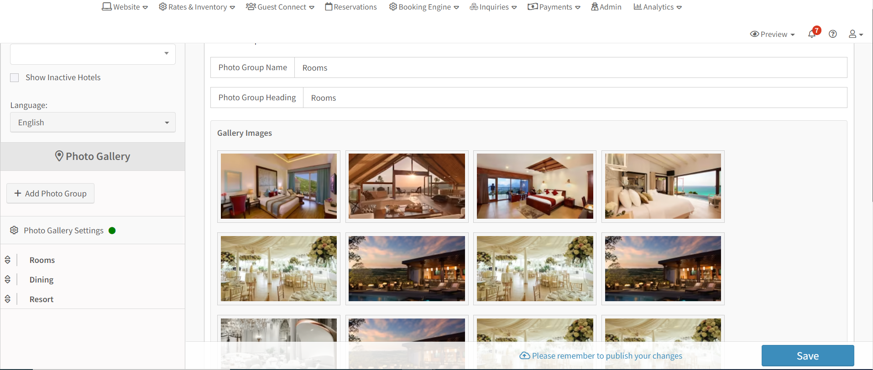
Task: Click the Photo Gallery Settings gear icon
Action: point(14,231)
